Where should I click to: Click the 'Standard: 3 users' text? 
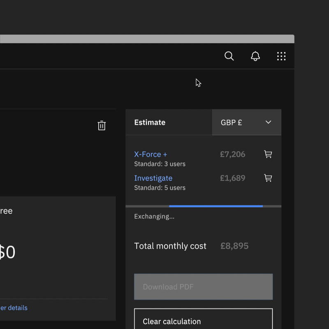(x=160, y=164)
